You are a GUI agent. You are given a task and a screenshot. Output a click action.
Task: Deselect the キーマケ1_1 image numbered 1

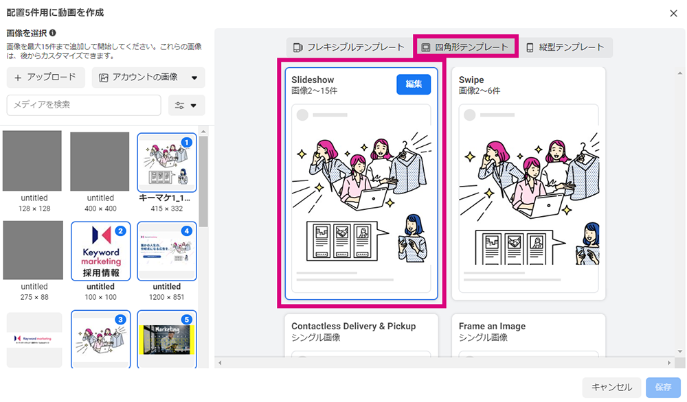(166, 163)
